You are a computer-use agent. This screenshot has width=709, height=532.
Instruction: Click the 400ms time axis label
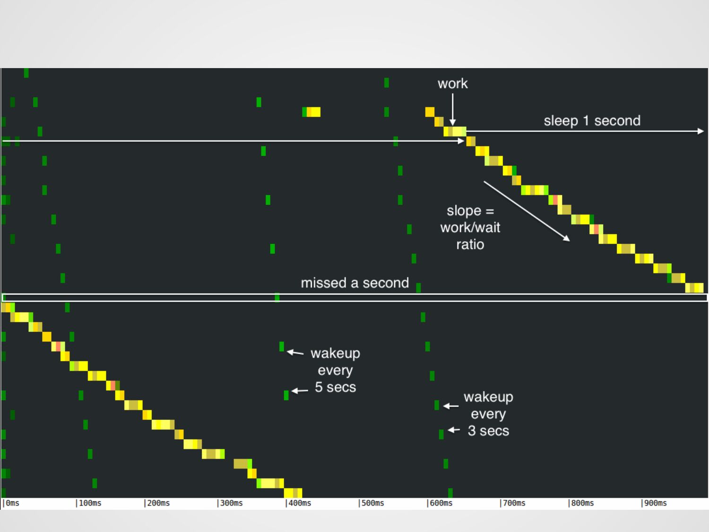coord(299,503)
